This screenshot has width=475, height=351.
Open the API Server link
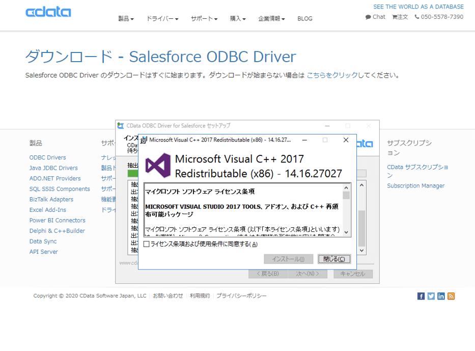(43, 252)
